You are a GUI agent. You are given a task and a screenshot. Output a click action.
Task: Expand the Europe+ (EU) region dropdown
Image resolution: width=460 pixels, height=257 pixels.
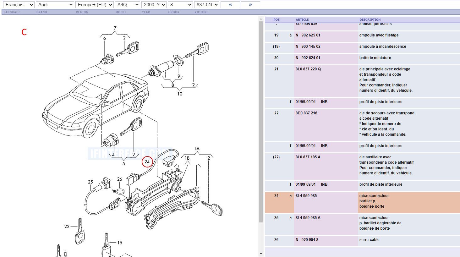coord(95,5)
